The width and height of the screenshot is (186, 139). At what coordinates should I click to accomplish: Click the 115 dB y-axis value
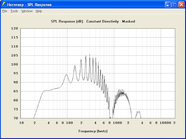[15, 37]
